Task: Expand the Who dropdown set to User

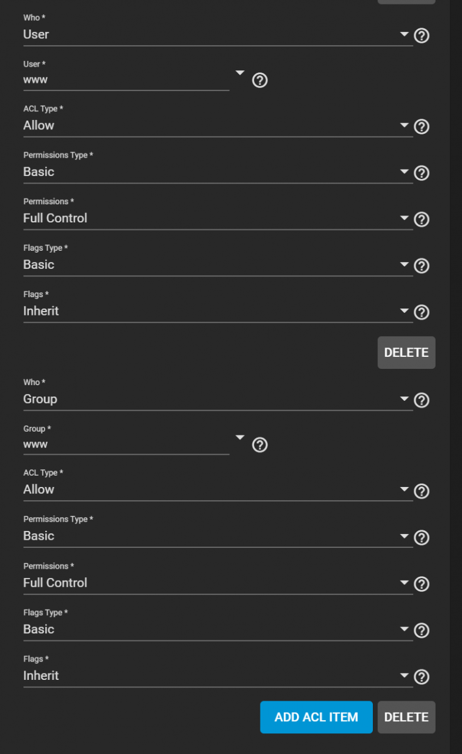Action: tap(218, 35)
